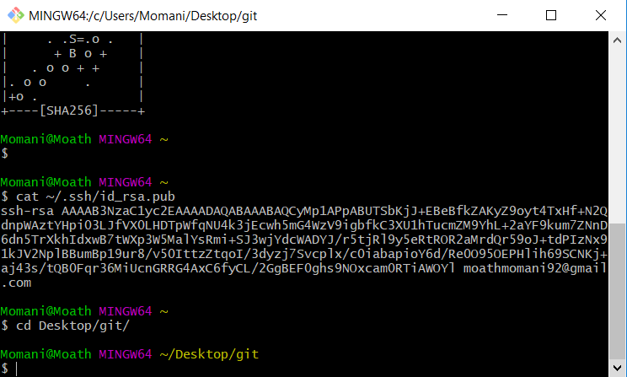Click the [SHA256] label in randomart border
This screenshot has height=377, width=627.
[x=69, y=110]
